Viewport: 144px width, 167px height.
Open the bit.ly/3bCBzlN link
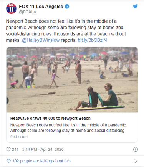point(92,40)
